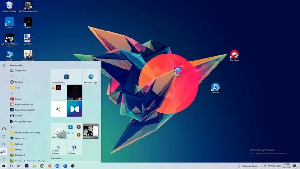The height and width of the screenshot is (169, 300).
Task: Open Task View on the taskbar
Action: click(19, 166)
